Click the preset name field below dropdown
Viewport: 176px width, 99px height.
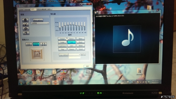click(x=75, y=57)
